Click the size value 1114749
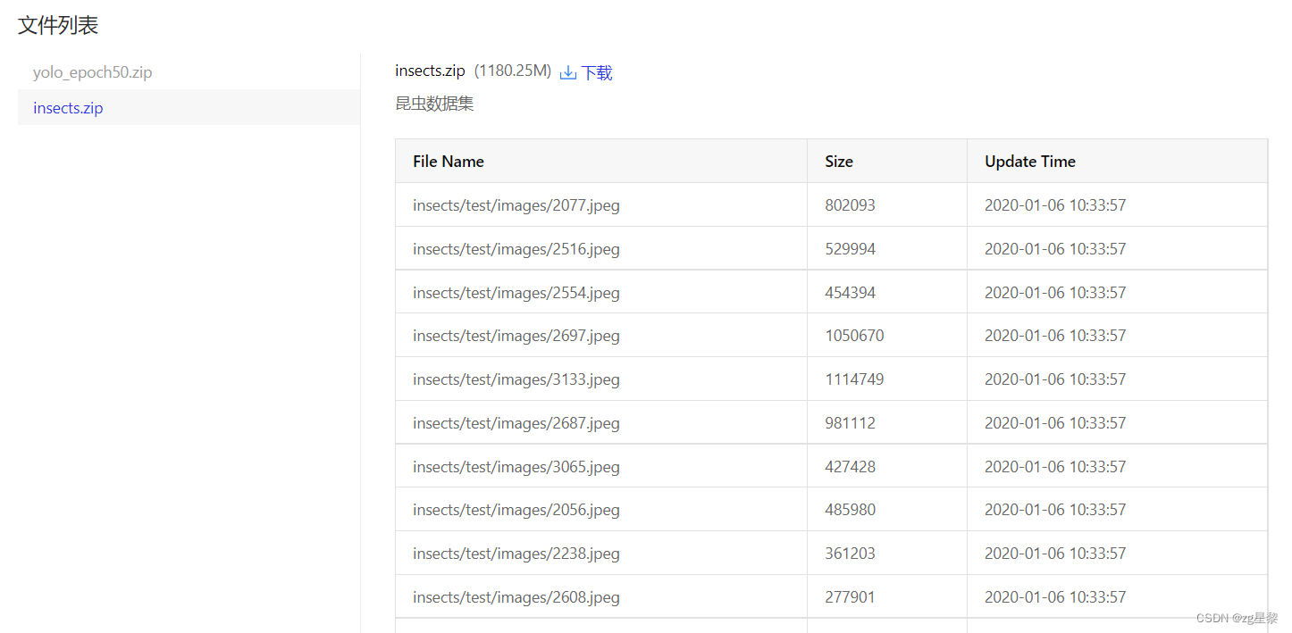Viewport: 1292px width, 633px height. click(x=854, y=379)
